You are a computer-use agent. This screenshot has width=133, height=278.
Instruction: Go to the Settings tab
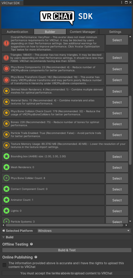[x=115, y=32]
